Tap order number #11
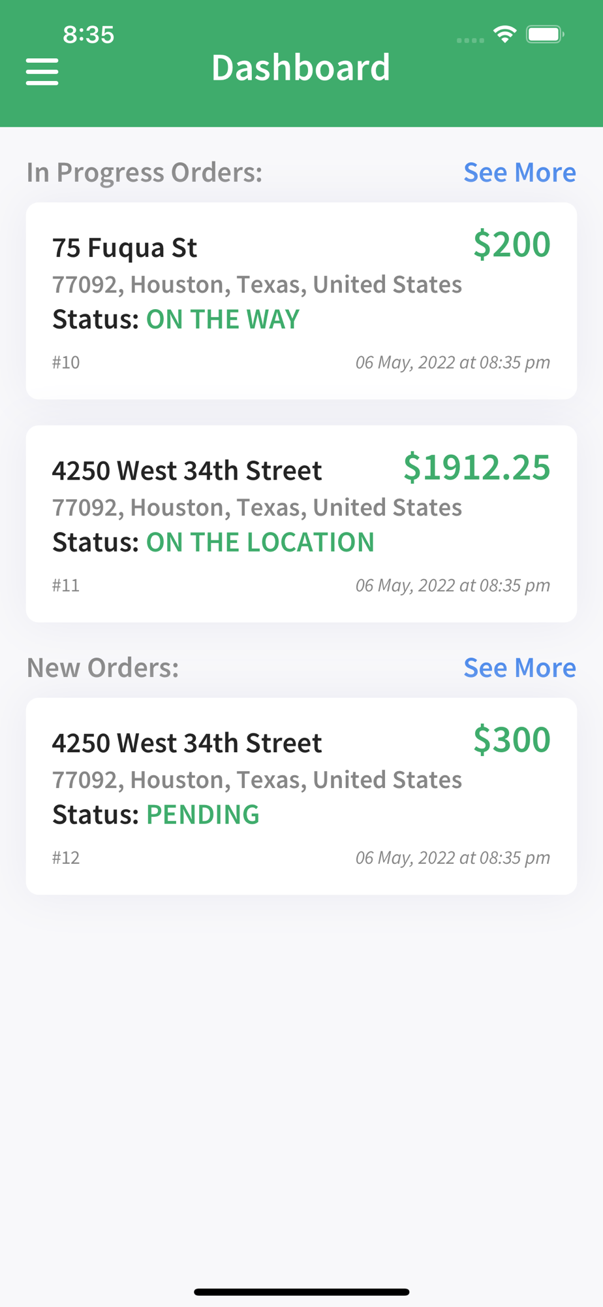This screenshot has height=1307, width=603. 66,586
